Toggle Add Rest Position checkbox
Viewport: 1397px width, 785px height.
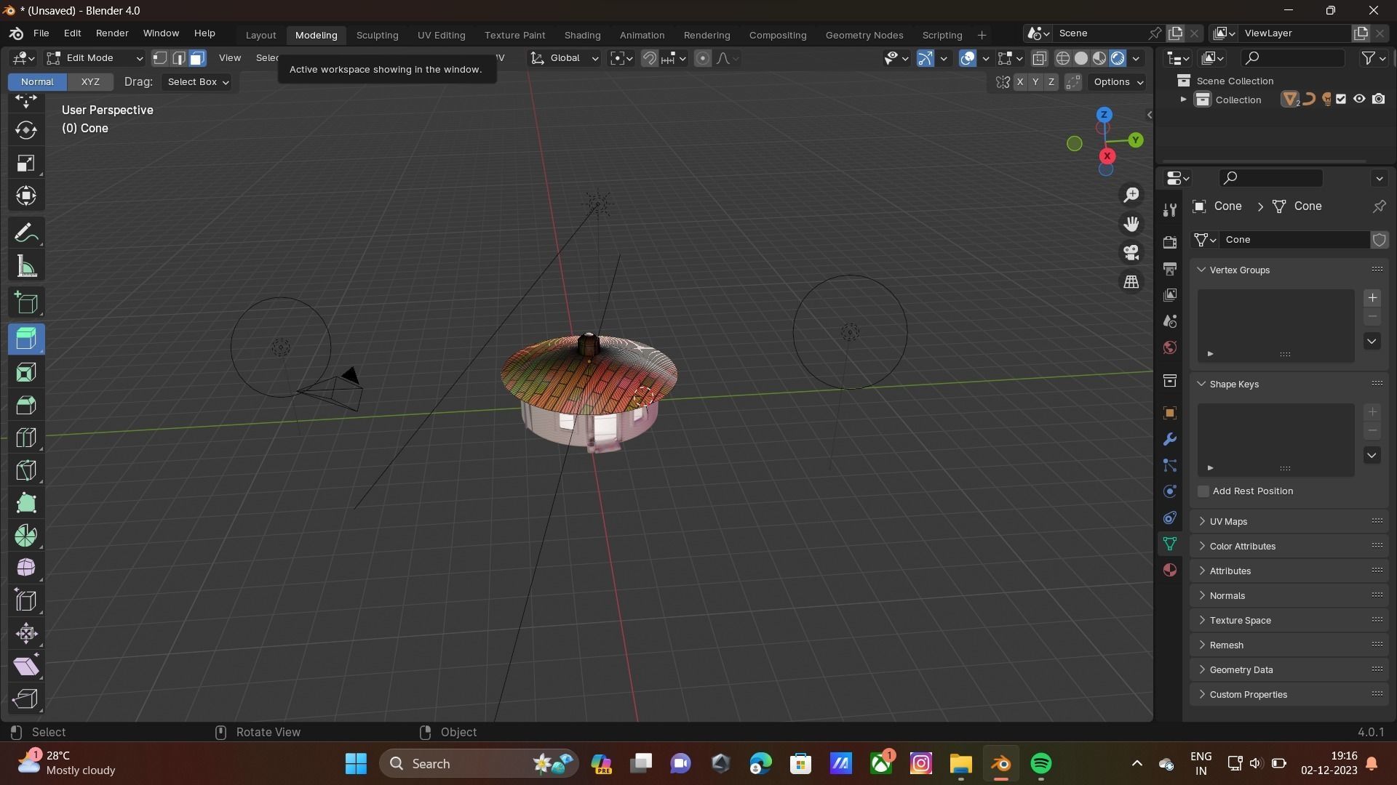pos(1203,491)
